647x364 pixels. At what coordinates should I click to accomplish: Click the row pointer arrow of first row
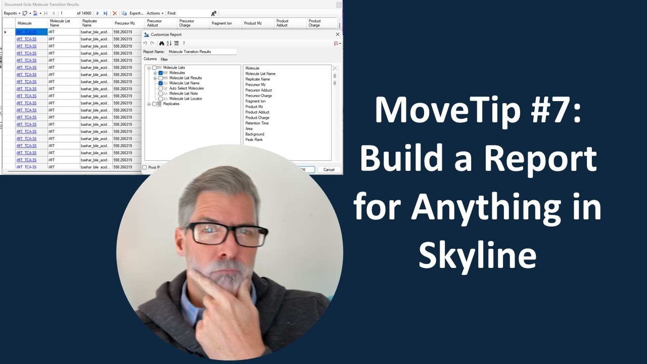[x=6, y=32]
